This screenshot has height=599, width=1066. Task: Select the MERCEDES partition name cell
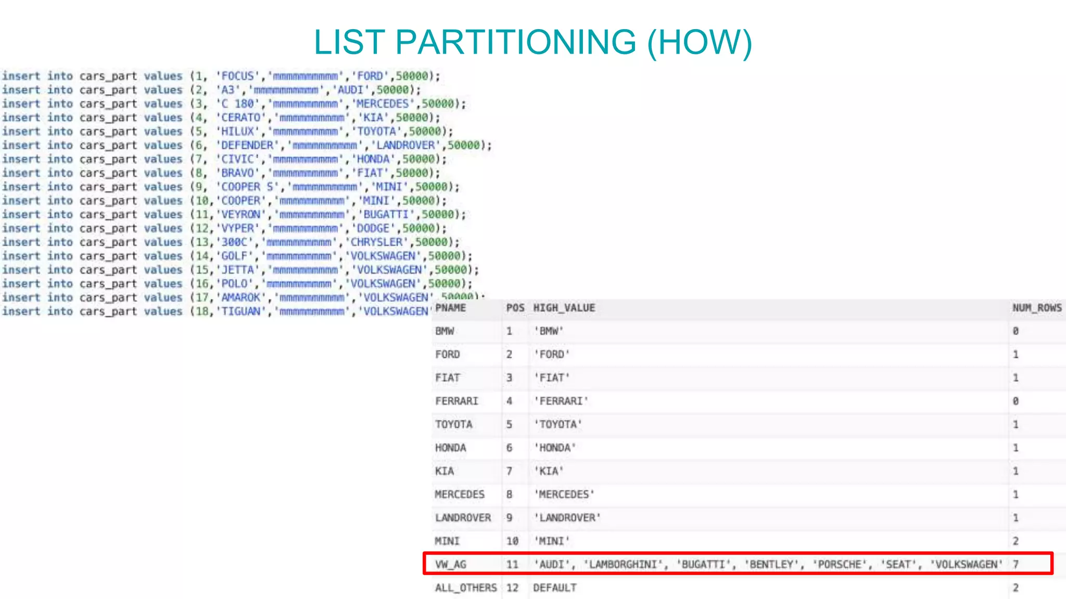pos(460,494)
